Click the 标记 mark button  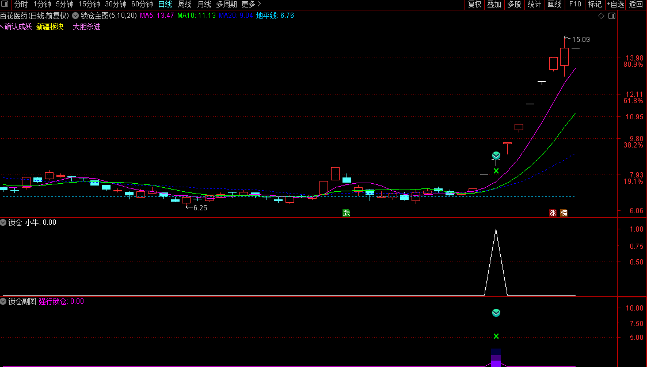tap(595, 4)
